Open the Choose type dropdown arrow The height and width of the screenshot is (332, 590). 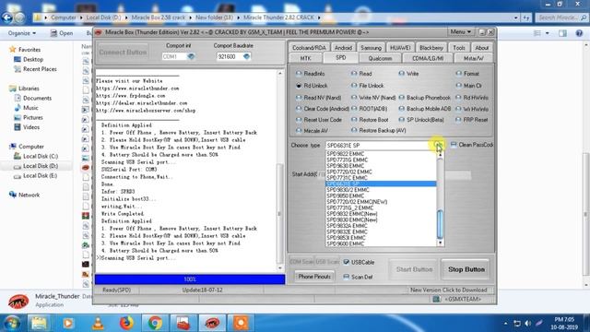[x=439, y=146]
